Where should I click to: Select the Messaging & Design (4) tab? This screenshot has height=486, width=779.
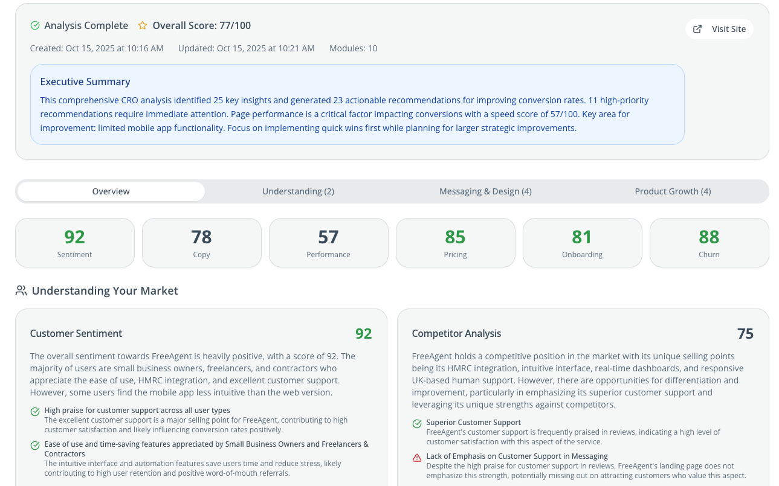485,191
